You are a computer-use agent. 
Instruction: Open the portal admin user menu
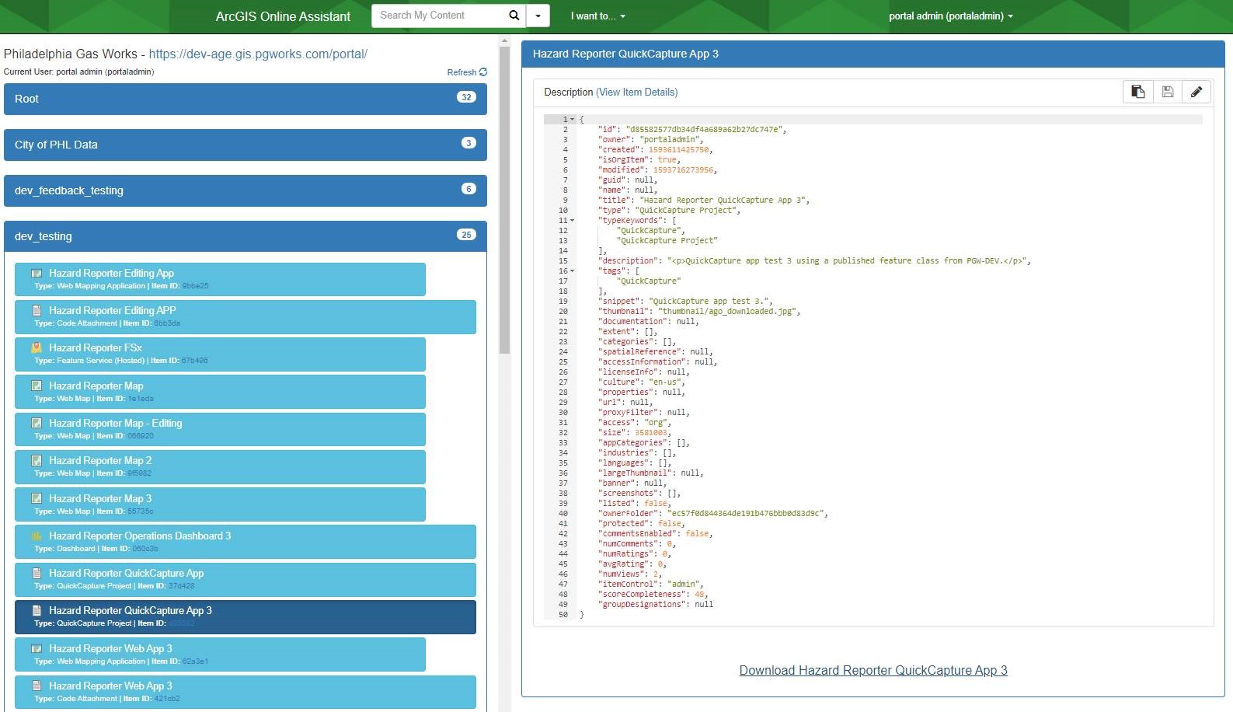951,16
